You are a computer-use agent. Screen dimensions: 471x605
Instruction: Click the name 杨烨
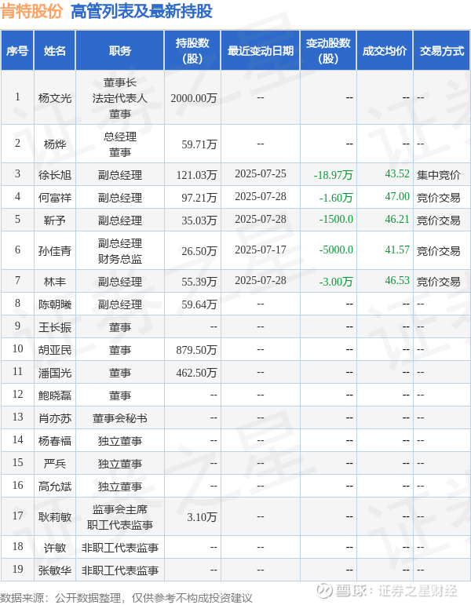55,144
